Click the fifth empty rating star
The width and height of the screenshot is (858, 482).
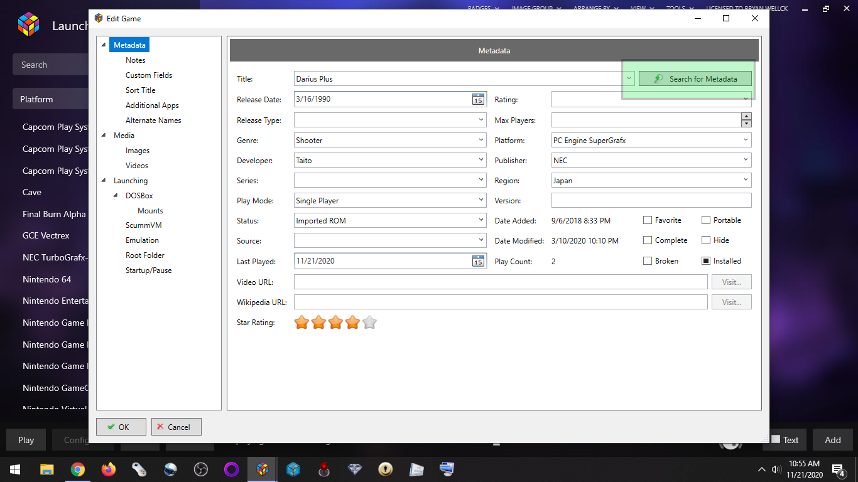pyautogui.click(x=370, y=323)
